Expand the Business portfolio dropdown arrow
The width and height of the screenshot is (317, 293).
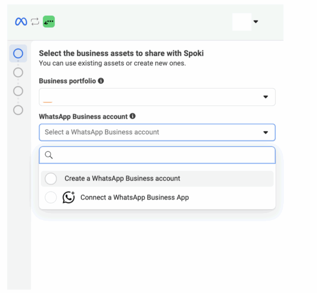pyautogui.click(x=265, y=97)
